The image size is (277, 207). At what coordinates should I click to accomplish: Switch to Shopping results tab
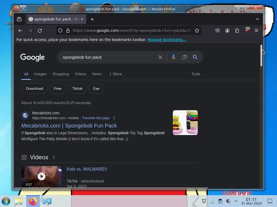pyautogui.click(x=60, y=74)
